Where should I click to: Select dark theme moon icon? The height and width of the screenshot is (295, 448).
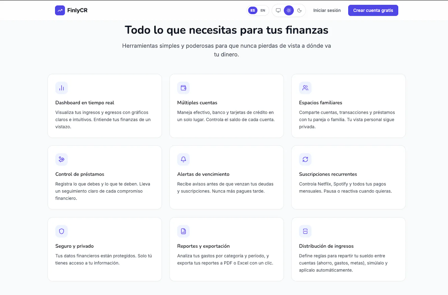[x=299, y=10]
